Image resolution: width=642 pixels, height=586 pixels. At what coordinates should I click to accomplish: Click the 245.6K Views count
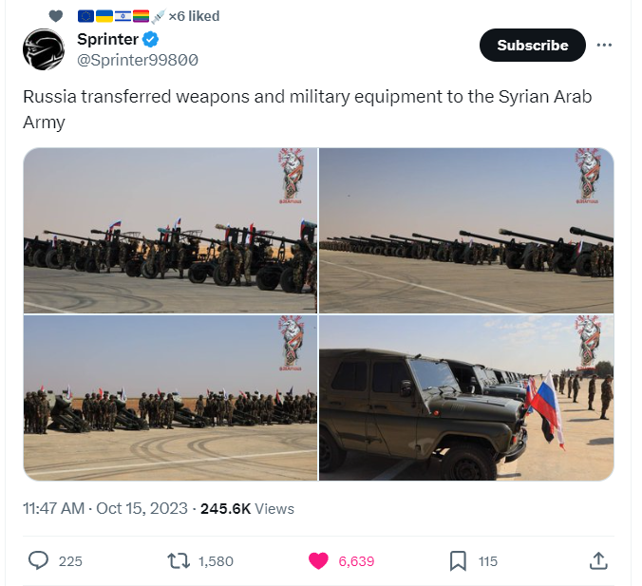pyautogui.click(x=247, y=509)
